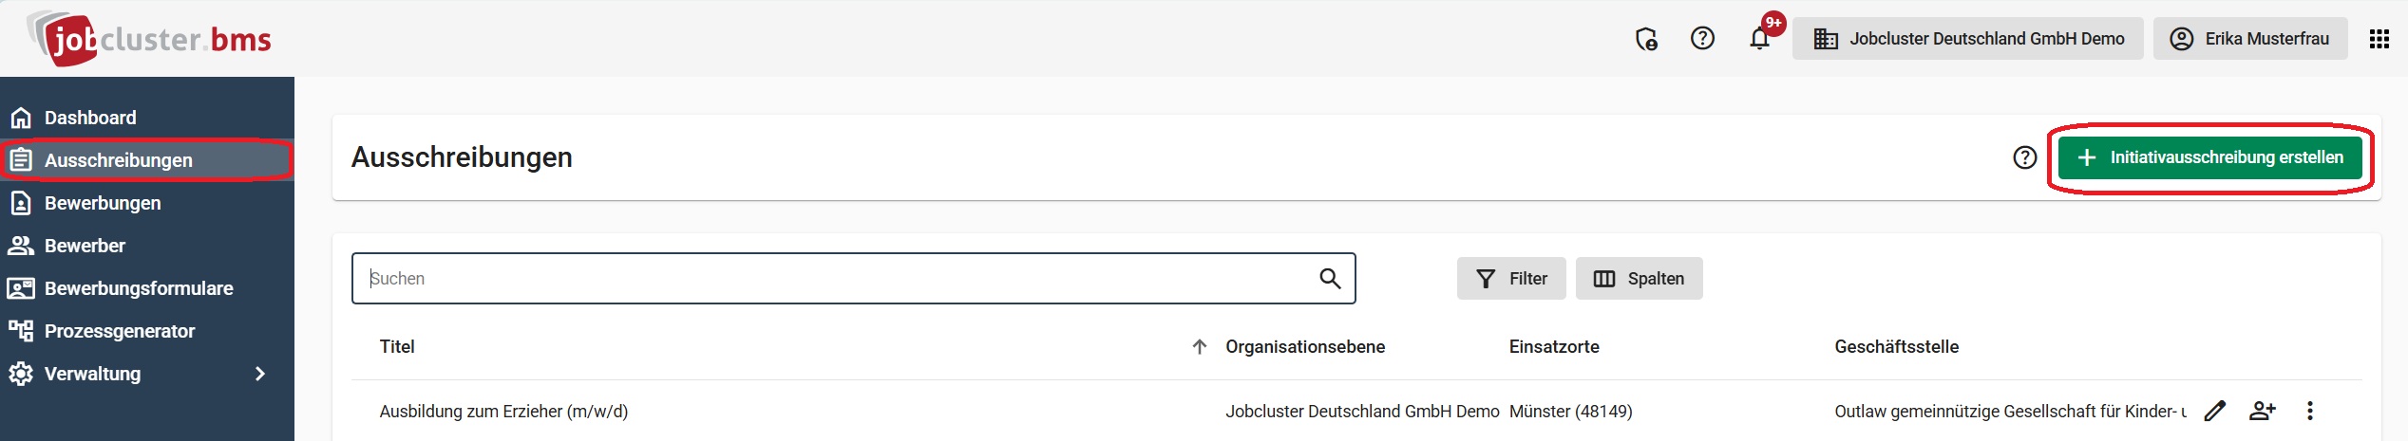
Task: Click the Spalten columns button
Action: pos(1639,279)
